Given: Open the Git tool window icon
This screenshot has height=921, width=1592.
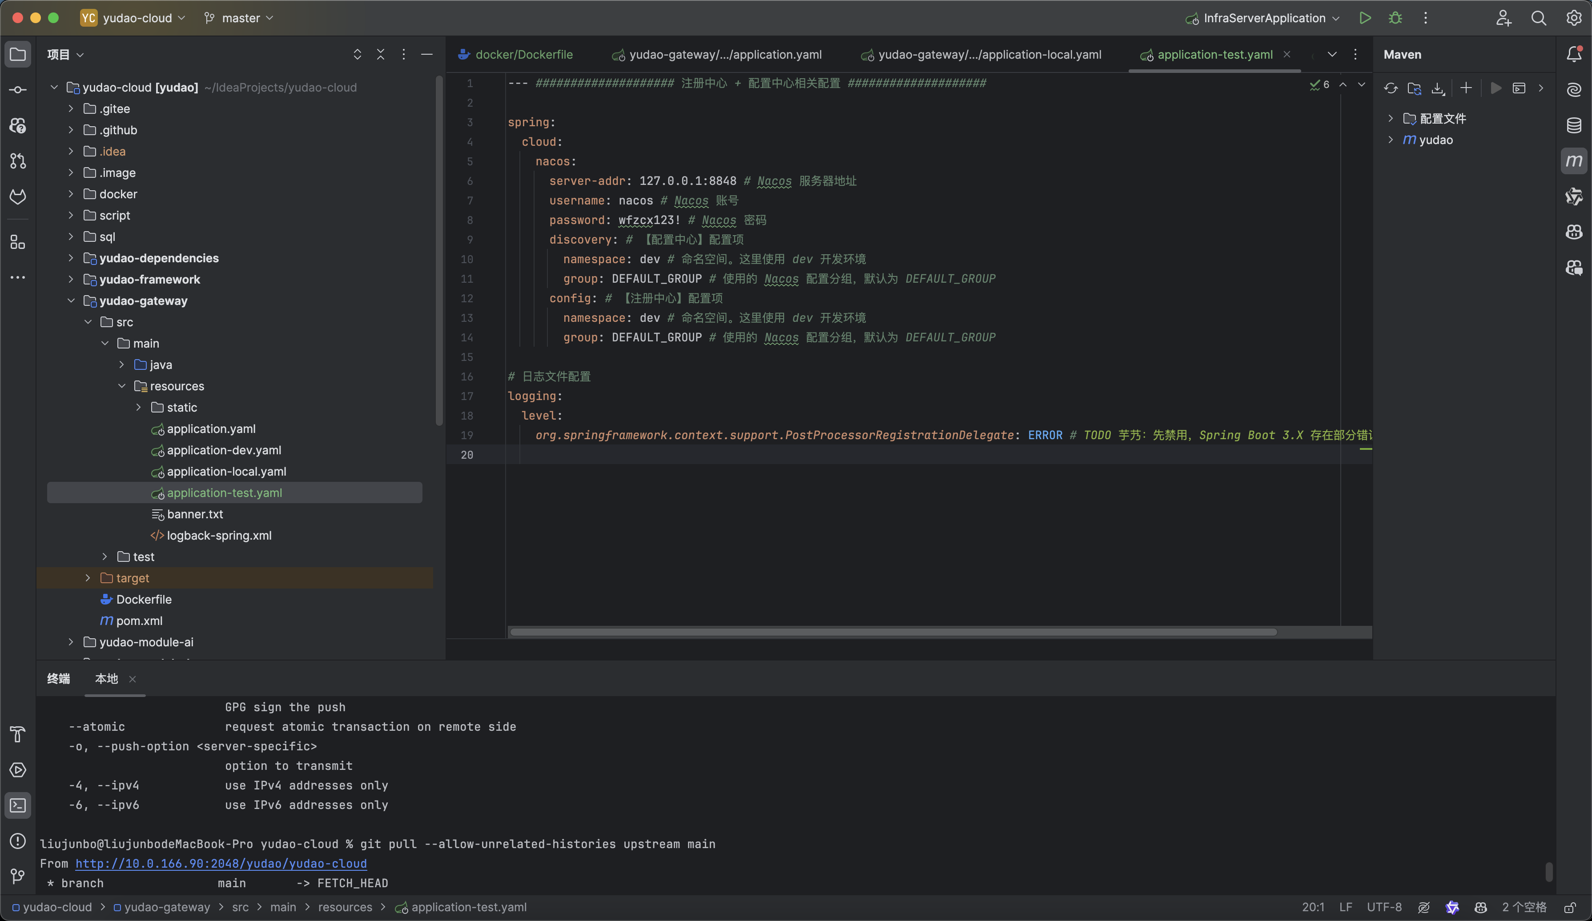Looking at the screenshot, I should tap(18, 876).
